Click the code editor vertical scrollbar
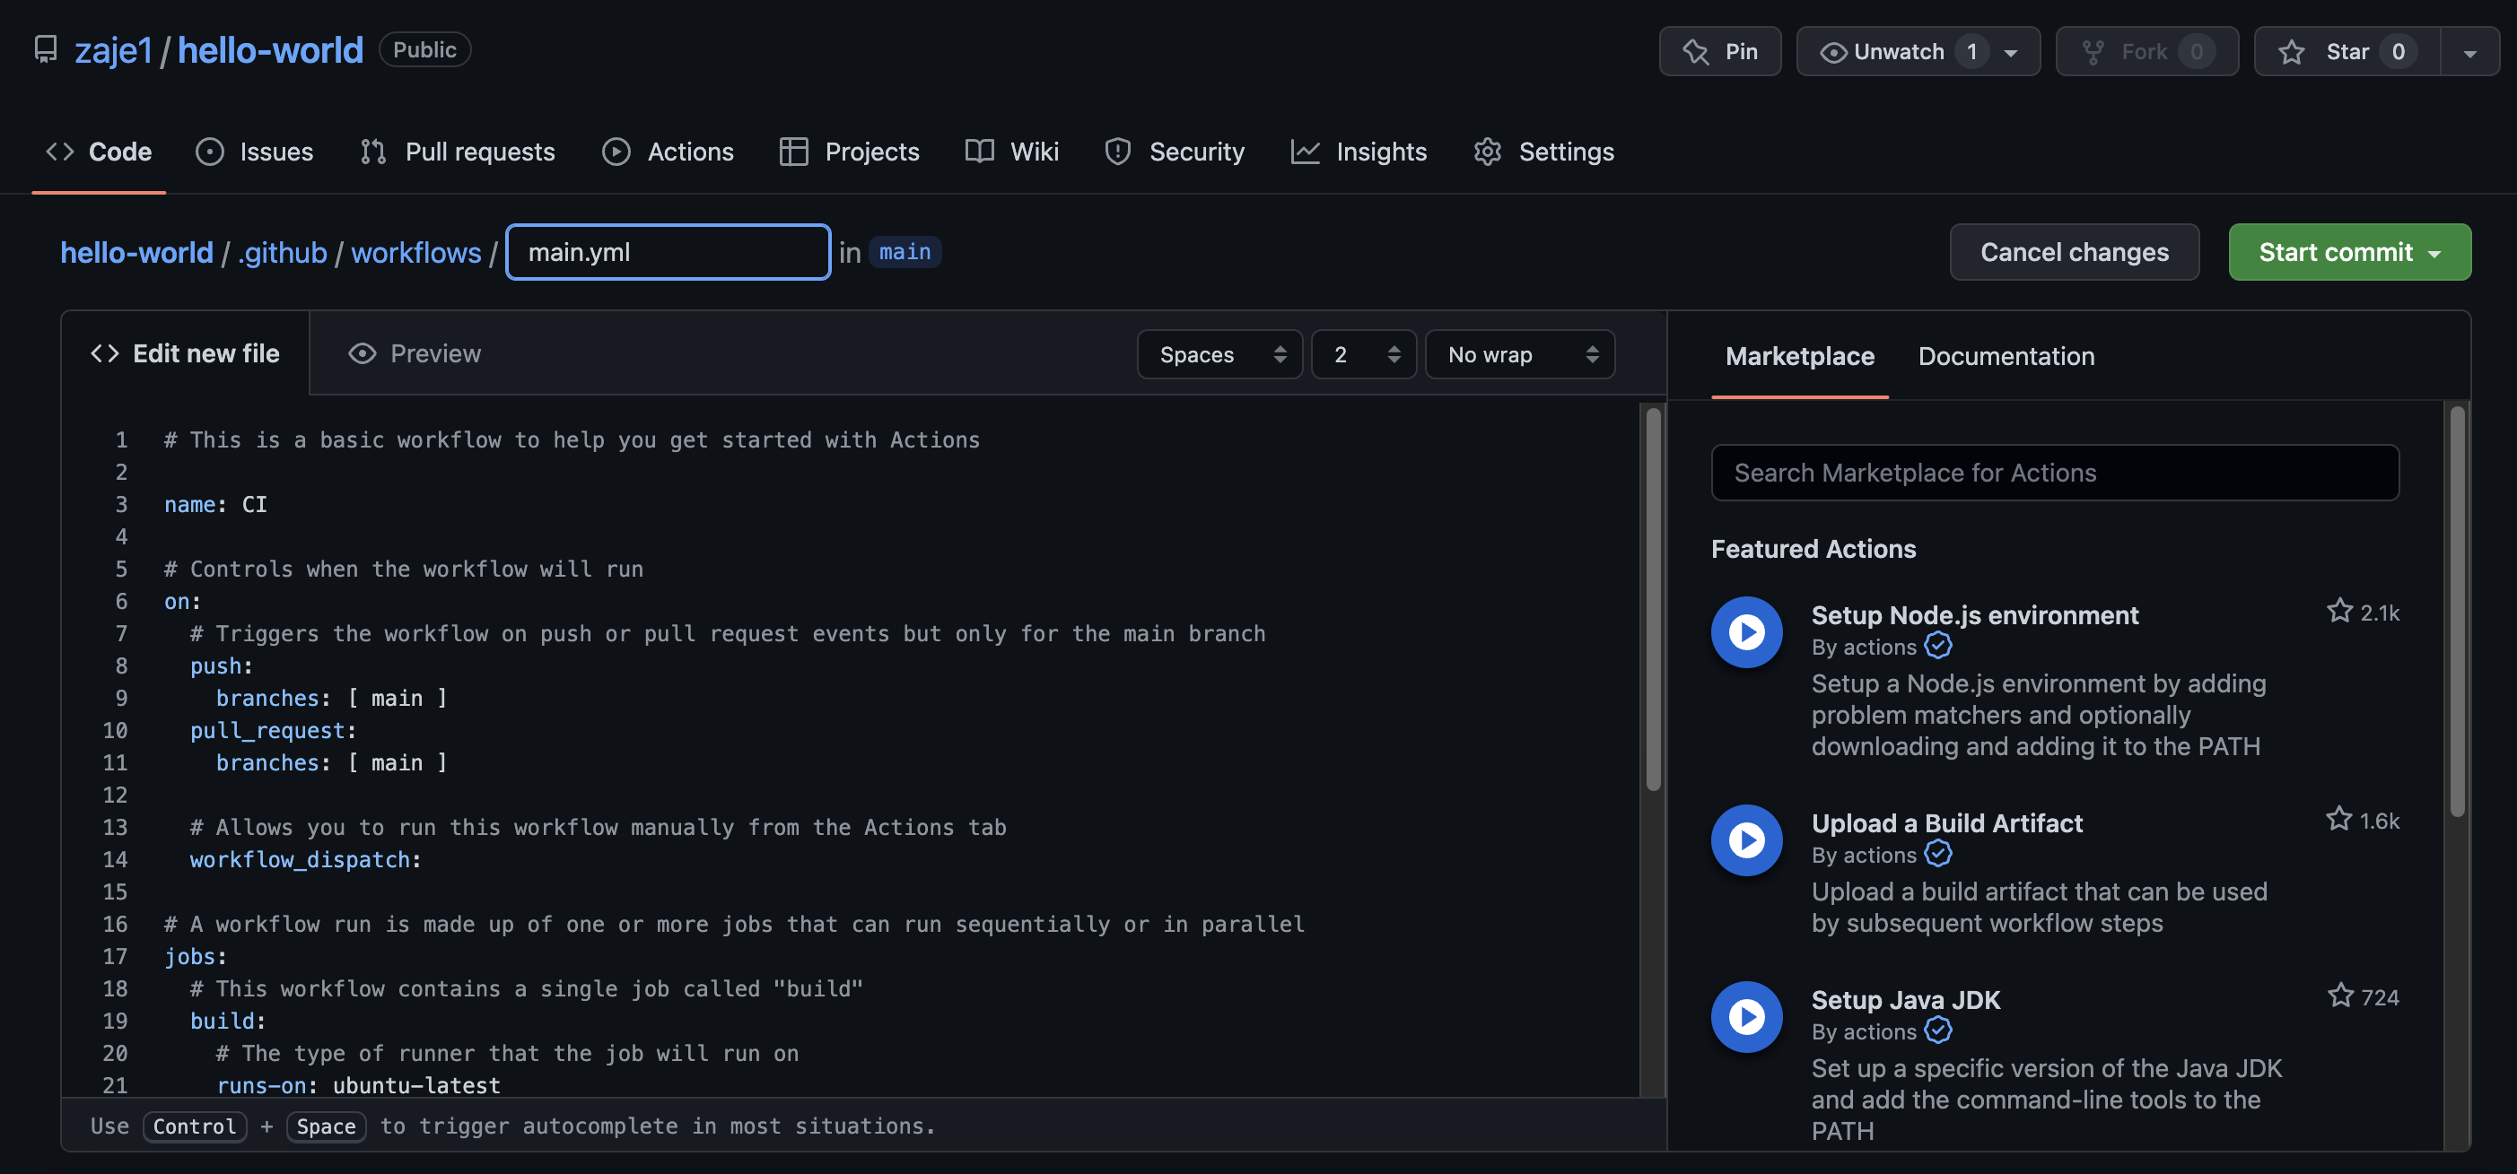Screen dimensions: 2517x1174 point(1653,600)
